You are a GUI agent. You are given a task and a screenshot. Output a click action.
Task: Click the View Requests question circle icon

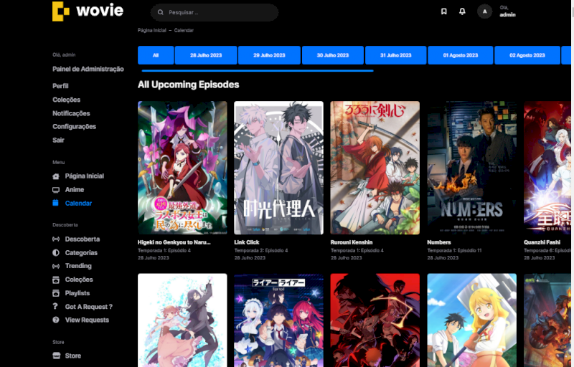pyautogui.click(x=56, y=320)
